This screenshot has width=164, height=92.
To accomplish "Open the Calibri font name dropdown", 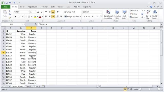I will click(28, 12).
